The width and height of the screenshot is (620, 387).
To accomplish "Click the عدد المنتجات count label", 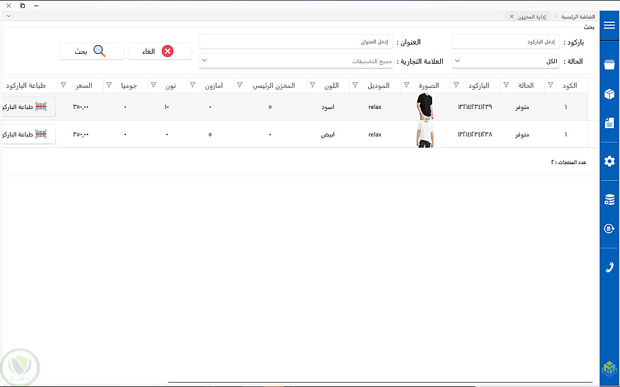I will (569, 162).
